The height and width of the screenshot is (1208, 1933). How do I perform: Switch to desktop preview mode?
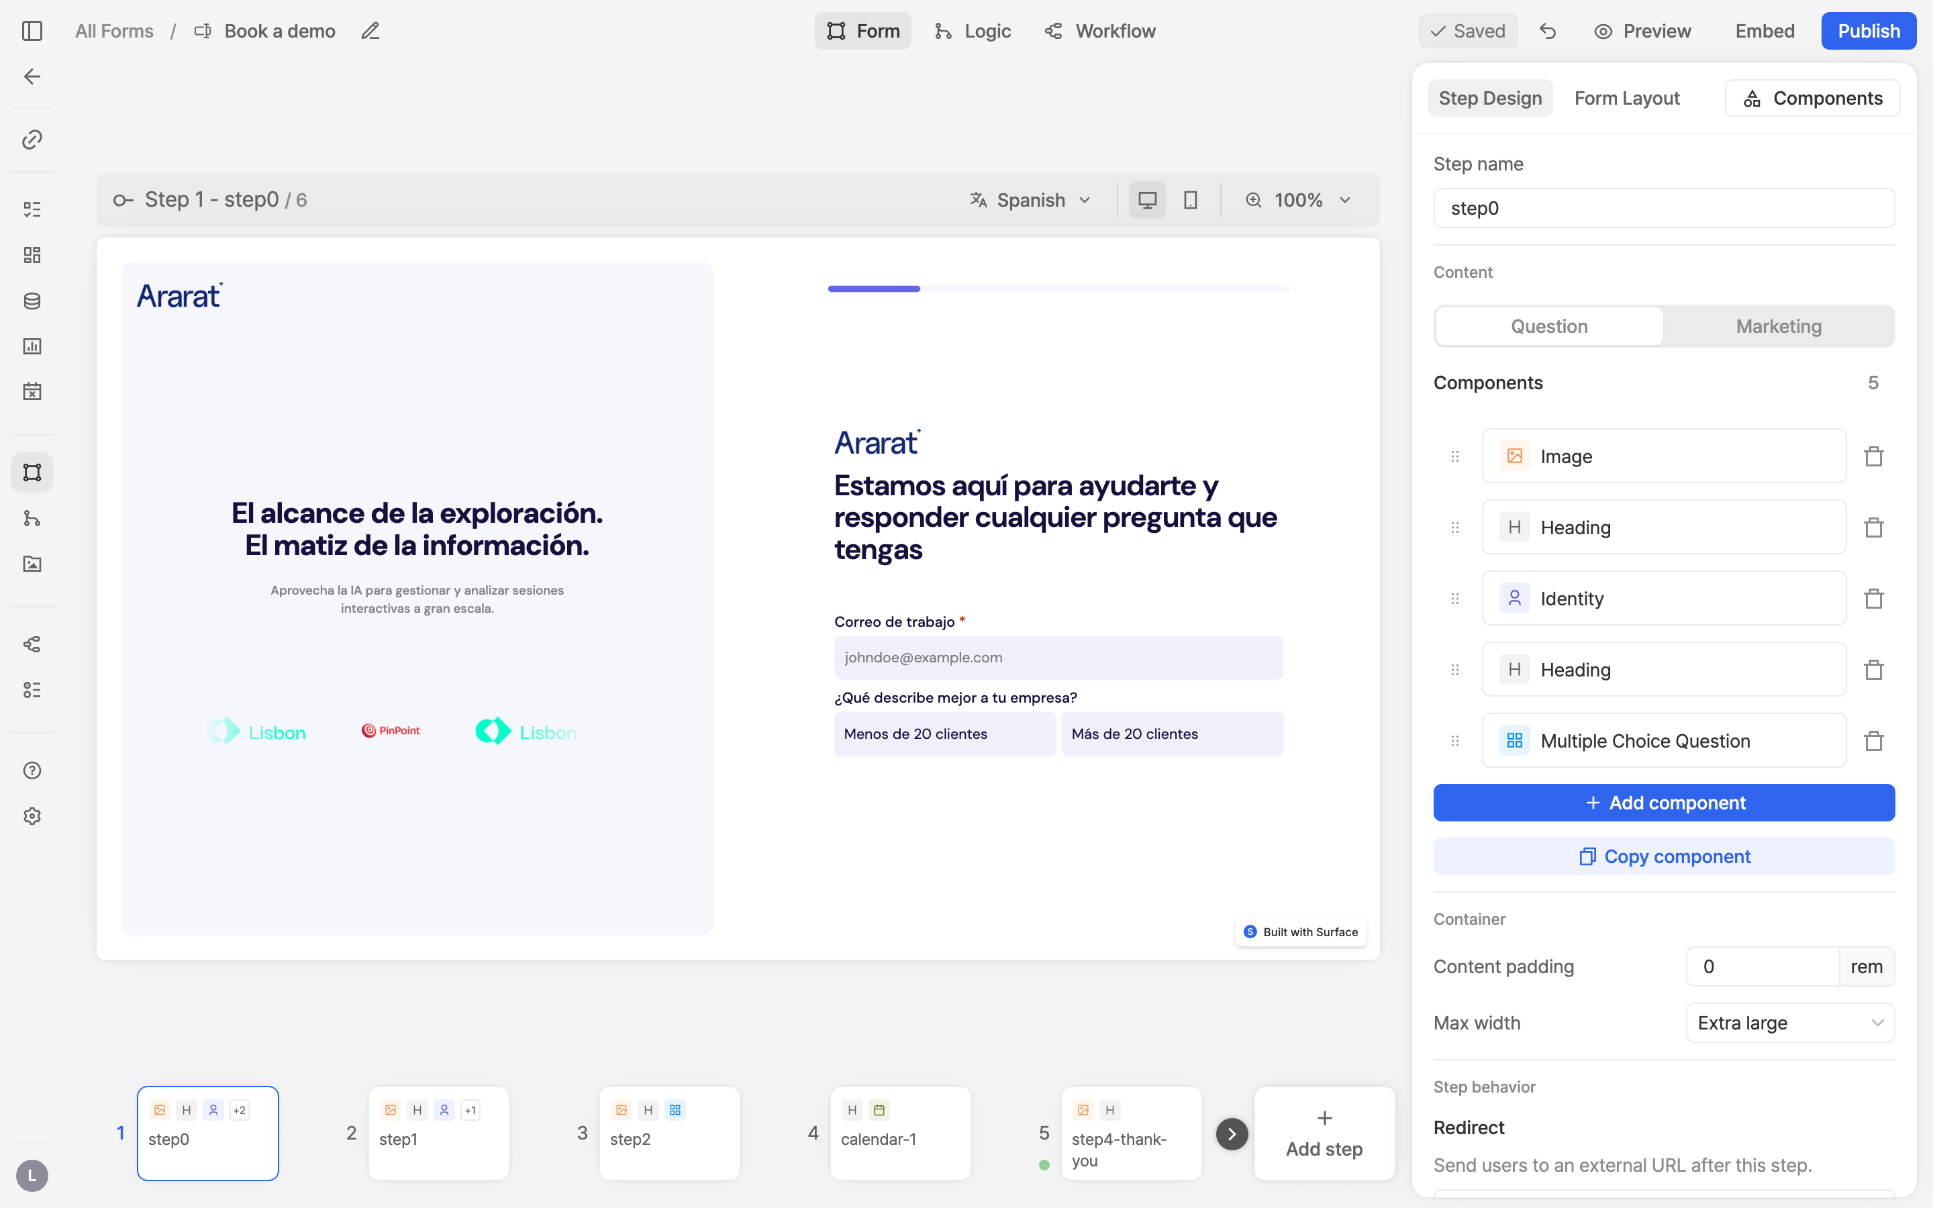pos(1147,200)
